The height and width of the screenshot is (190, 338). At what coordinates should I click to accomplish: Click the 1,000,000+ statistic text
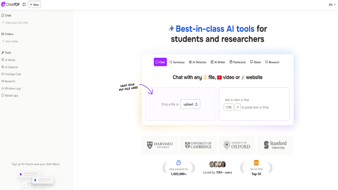(179, 174)
